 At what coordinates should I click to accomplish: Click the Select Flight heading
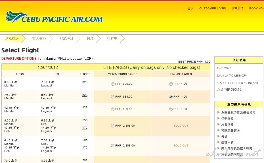tap(20, 50)
